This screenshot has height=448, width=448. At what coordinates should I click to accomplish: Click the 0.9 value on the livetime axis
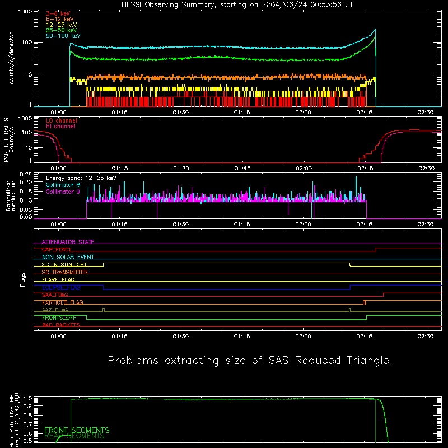coord(27,406)
